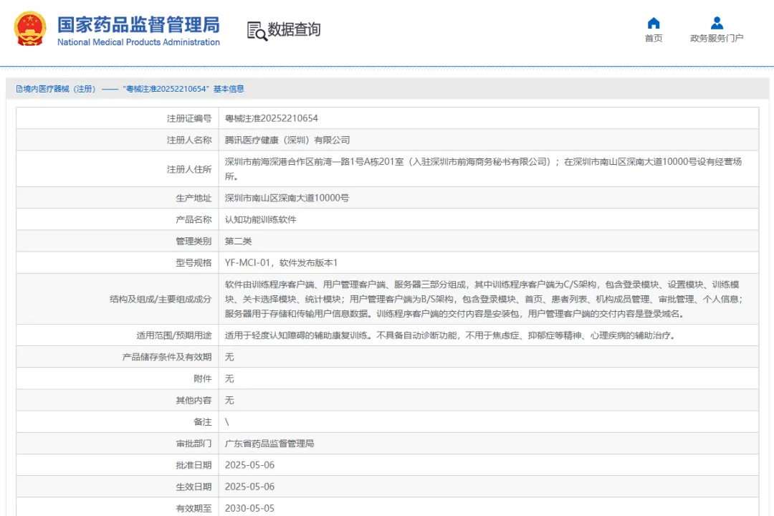Click the 数据查询 heading text
The height and width of the screenshot is (516, 774).
tap(294, 30)
